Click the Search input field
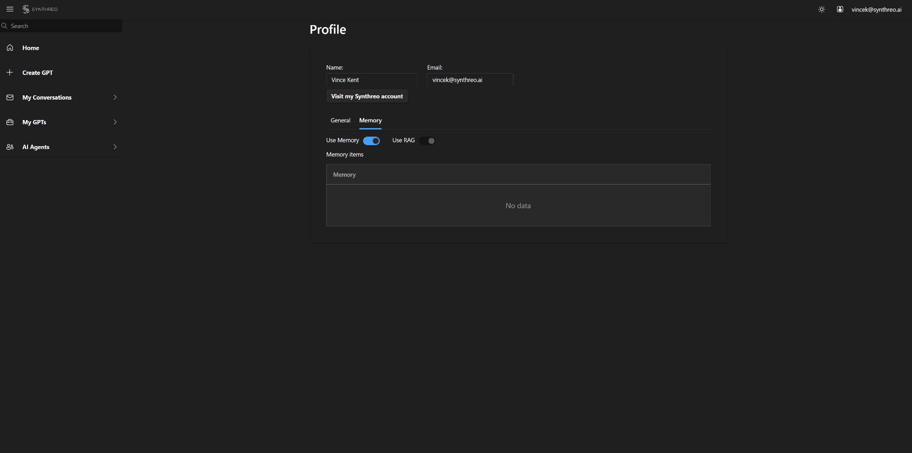Screen dimensions: 912x453 coord(64,26)
